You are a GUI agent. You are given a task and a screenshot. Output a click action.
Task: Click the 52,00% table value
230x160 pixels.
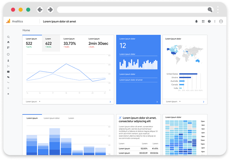144,149
